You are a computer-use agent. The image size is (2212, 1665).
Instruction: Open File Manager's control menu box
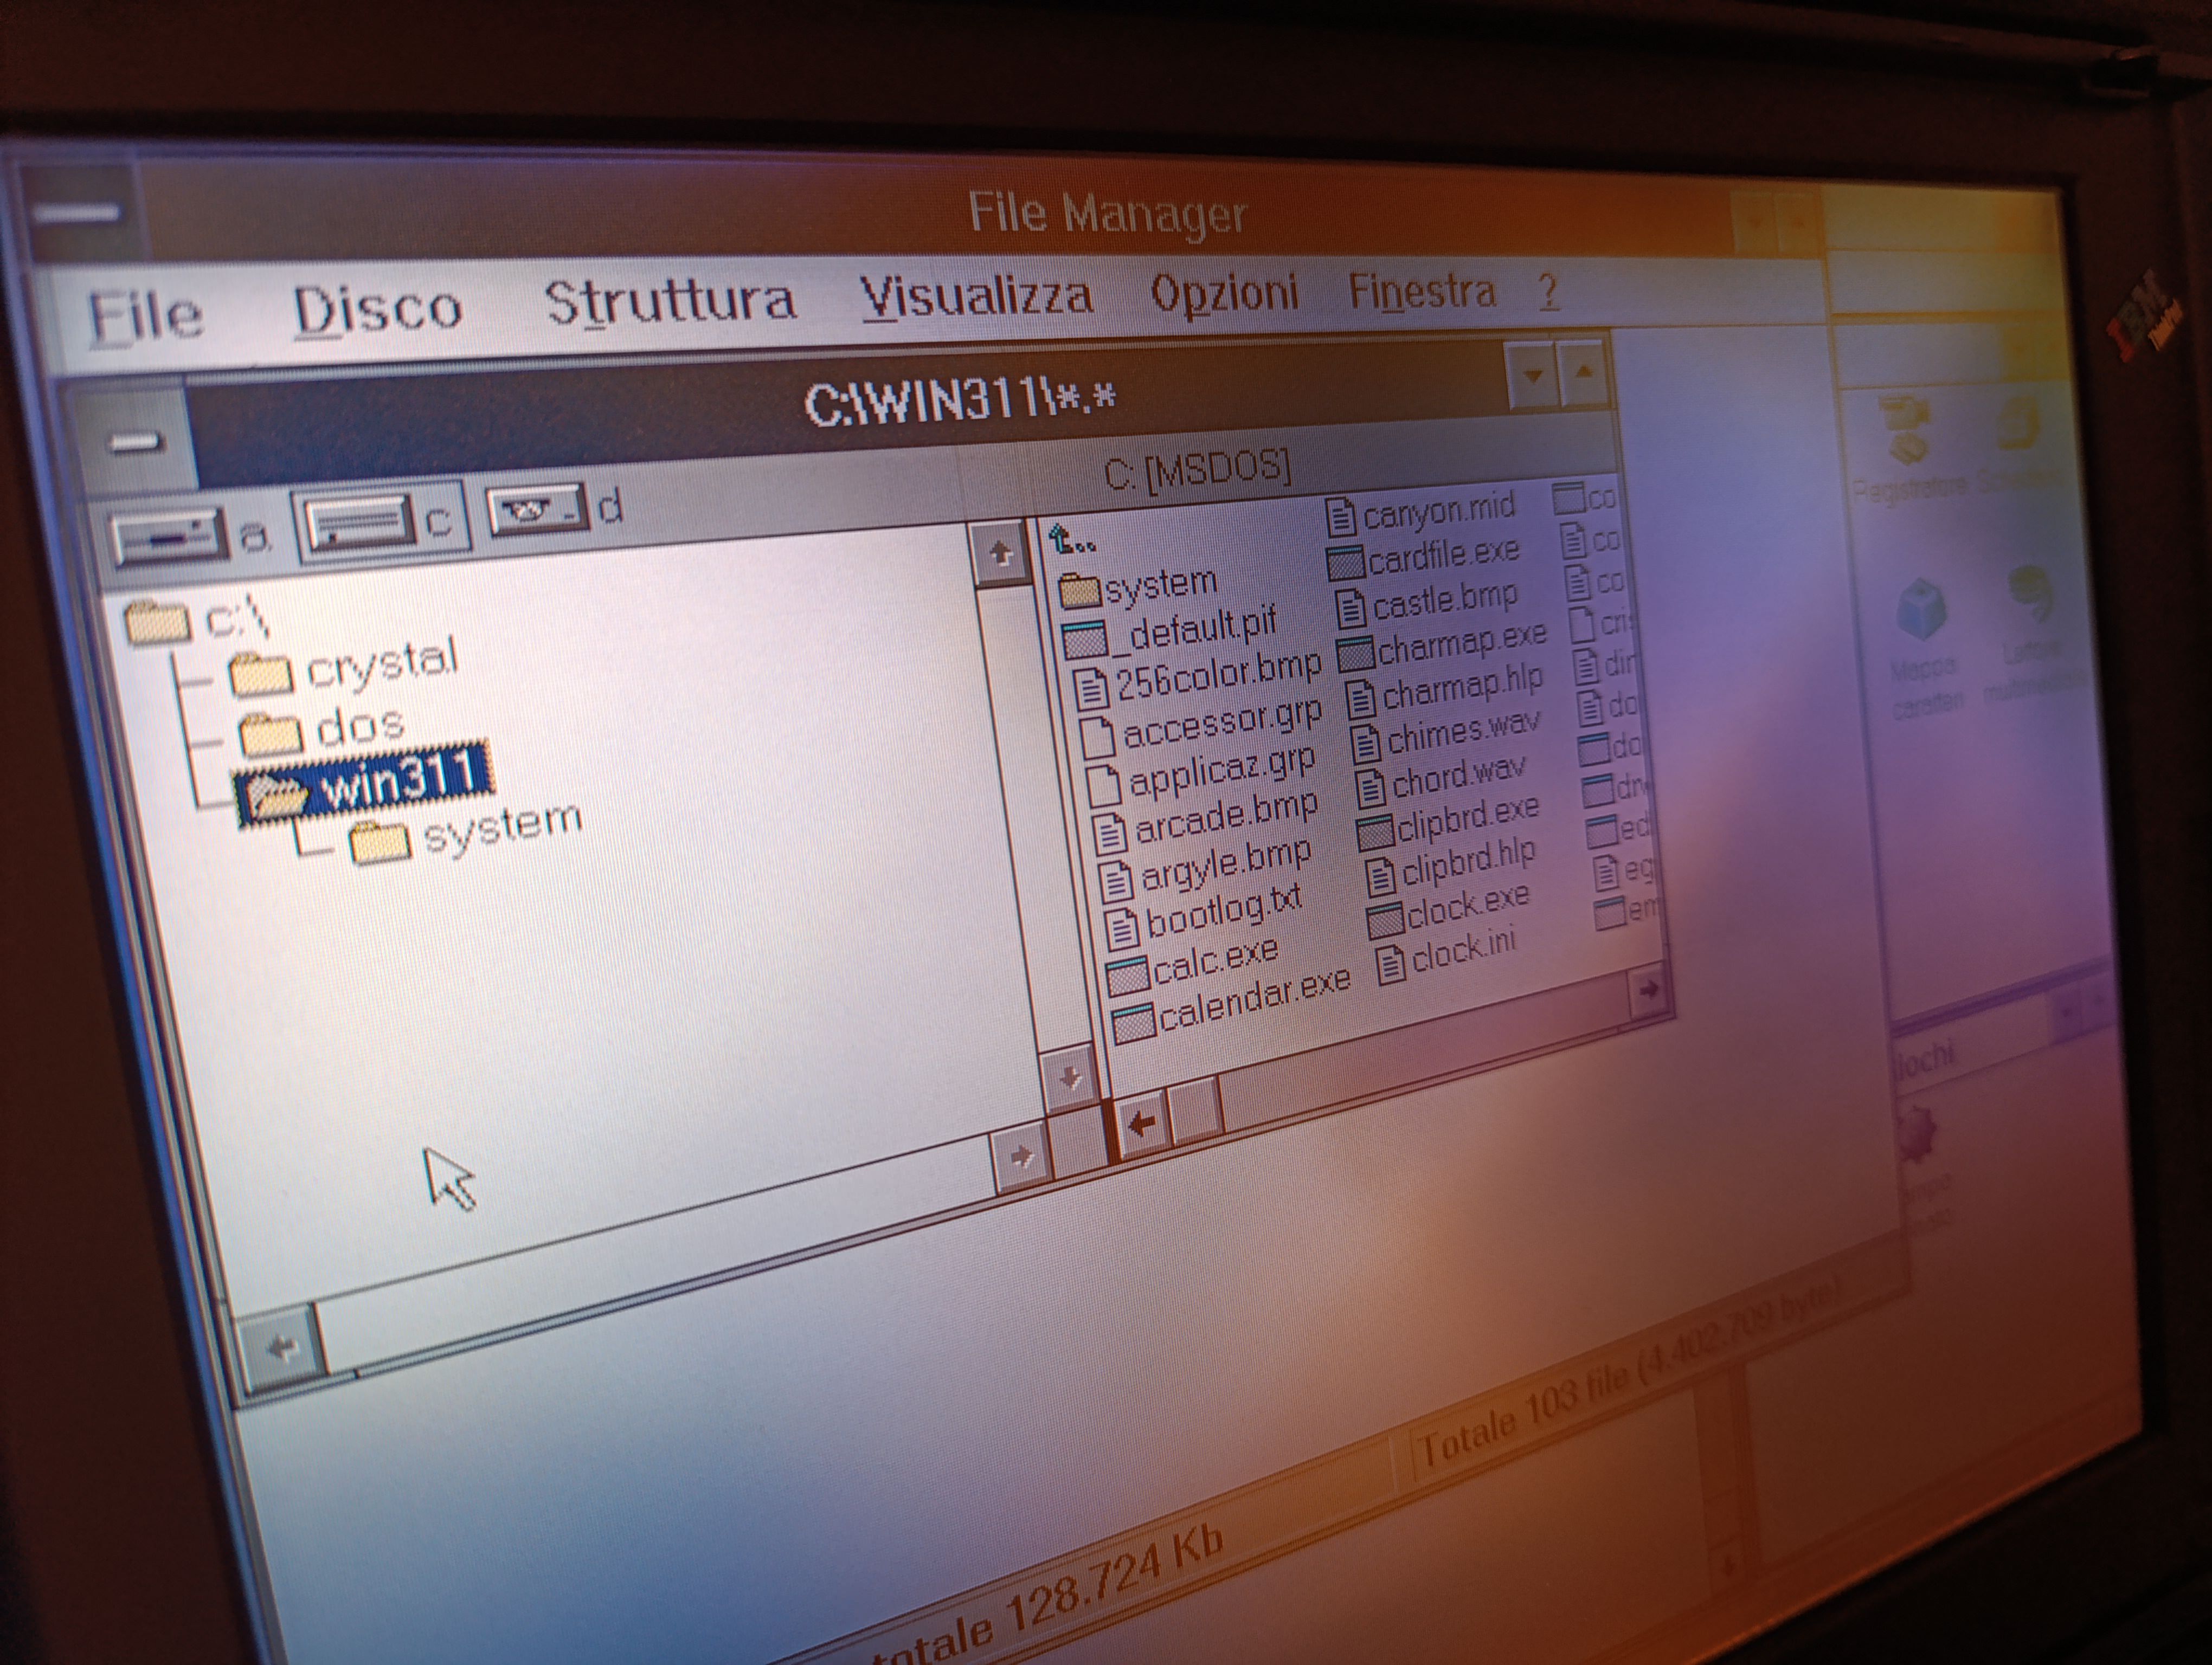point(78,212)
